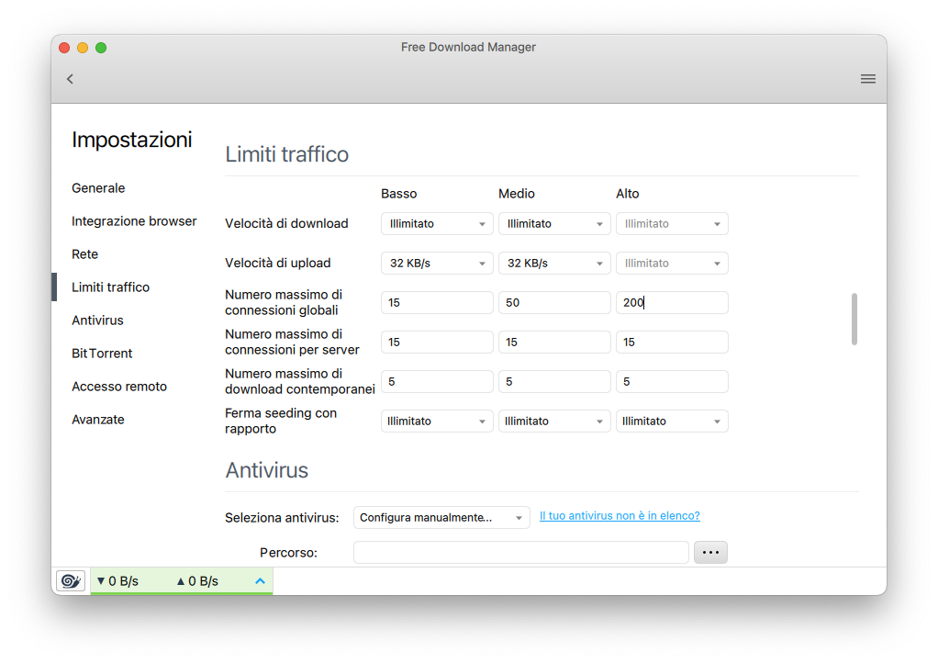
Task: Click Basso connections per server field
Action: point(437,343)
